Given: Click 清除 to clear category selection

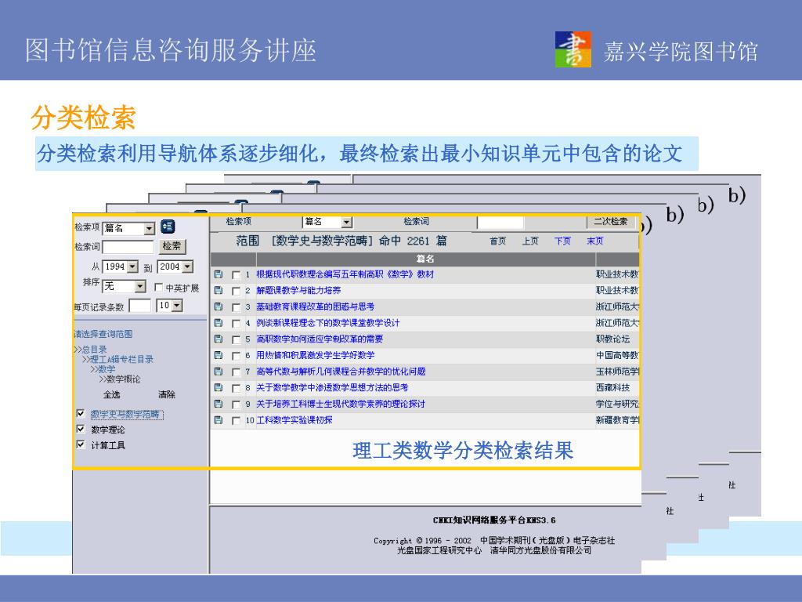Looking at the screenshot, I should (167, 394).
